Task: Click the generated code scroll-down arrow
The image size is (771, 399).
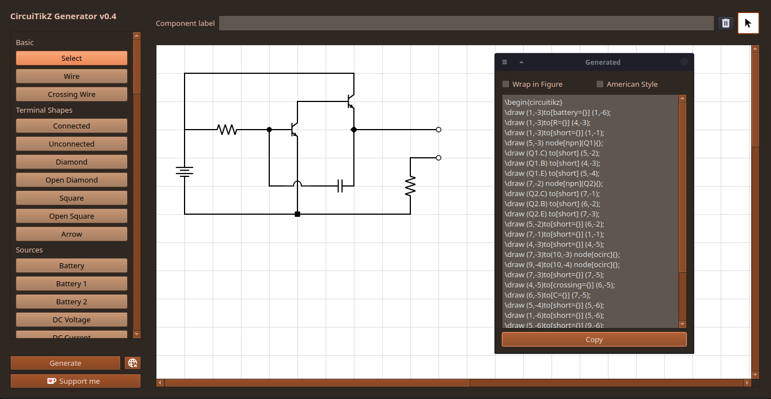Action: click(x=682, y=324)
